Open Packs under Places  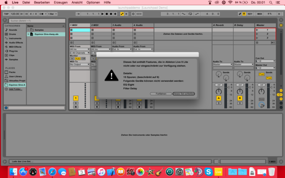(x=12, y=72)
